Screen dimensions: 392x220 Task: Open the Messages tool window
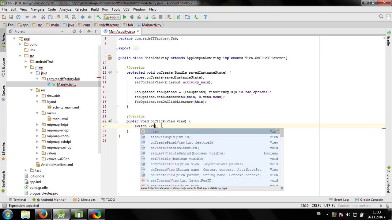click(x=84, y=200)
